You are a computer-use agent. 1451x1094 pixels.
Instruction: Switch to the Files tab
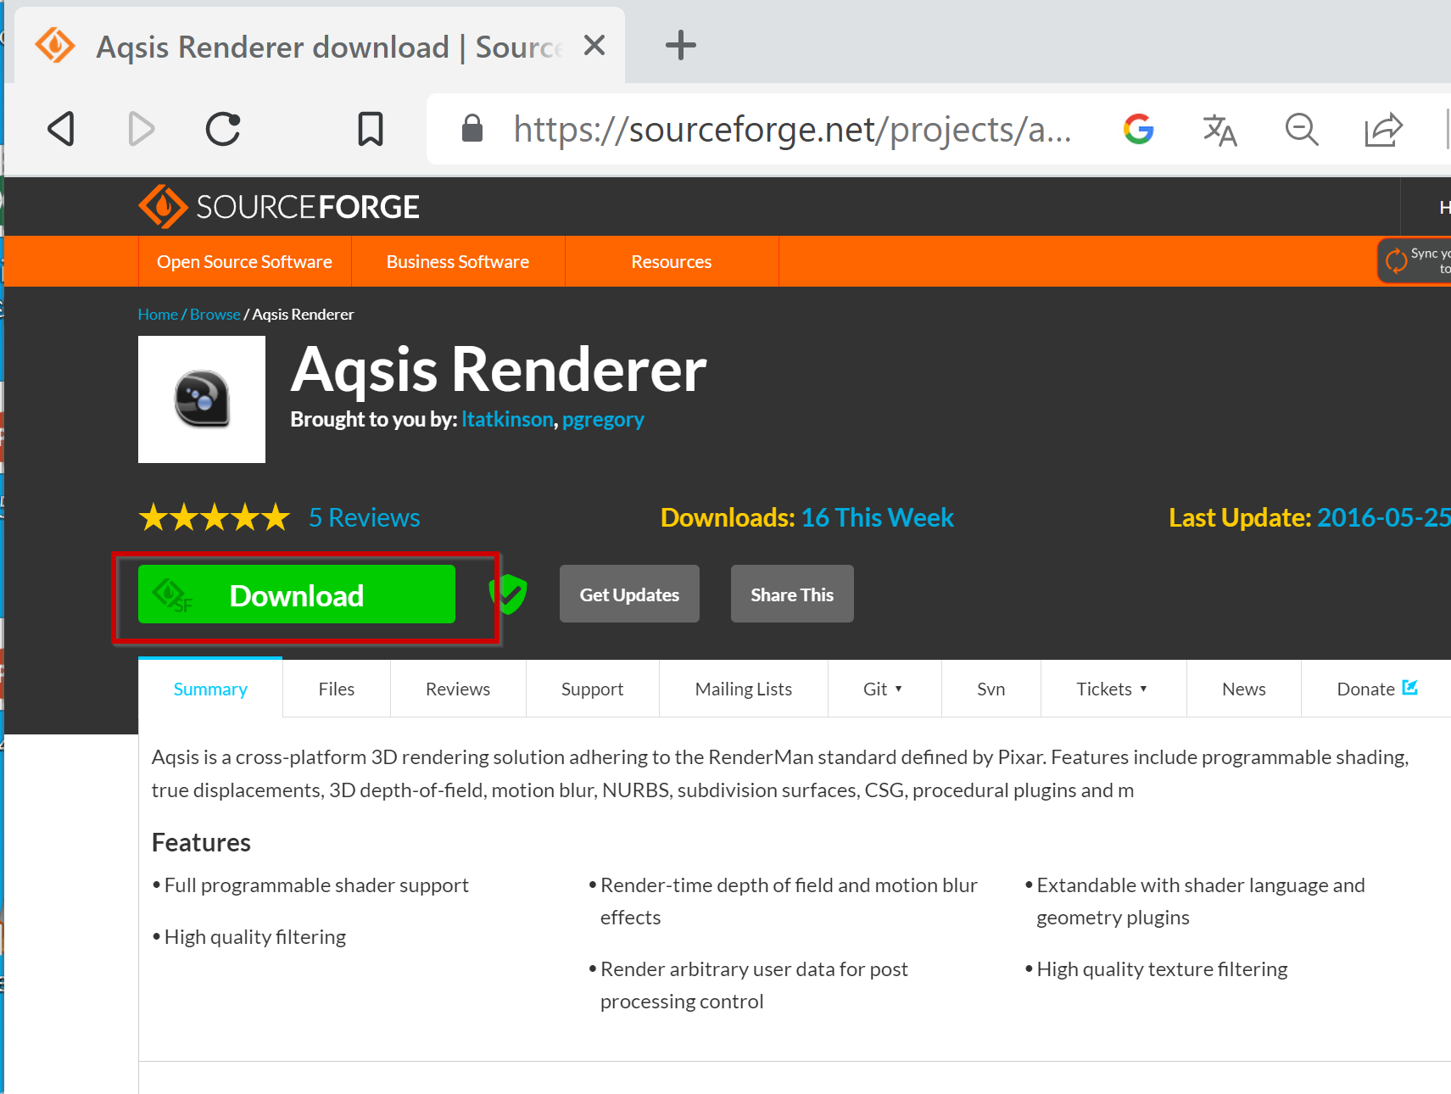click(337, 689)
